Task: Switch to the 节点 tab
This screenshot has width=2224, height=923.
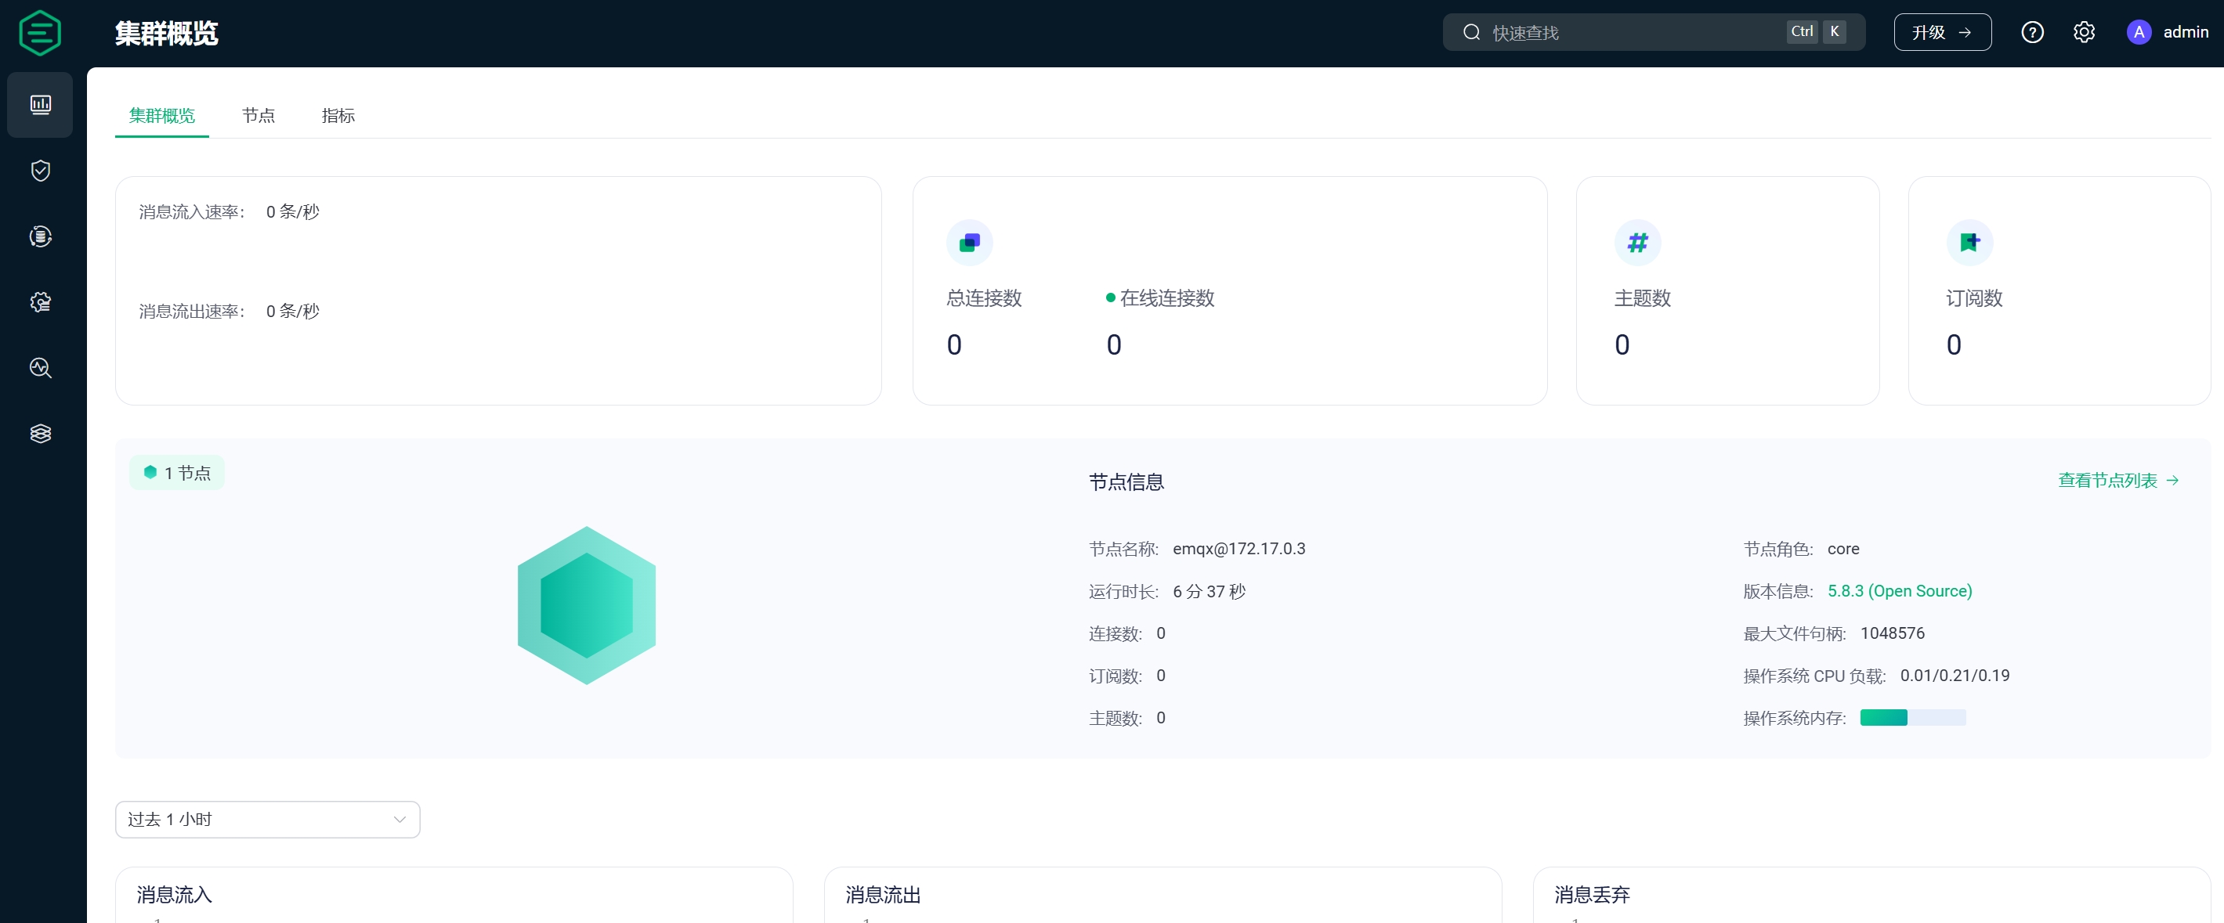Action: point(259,116)
